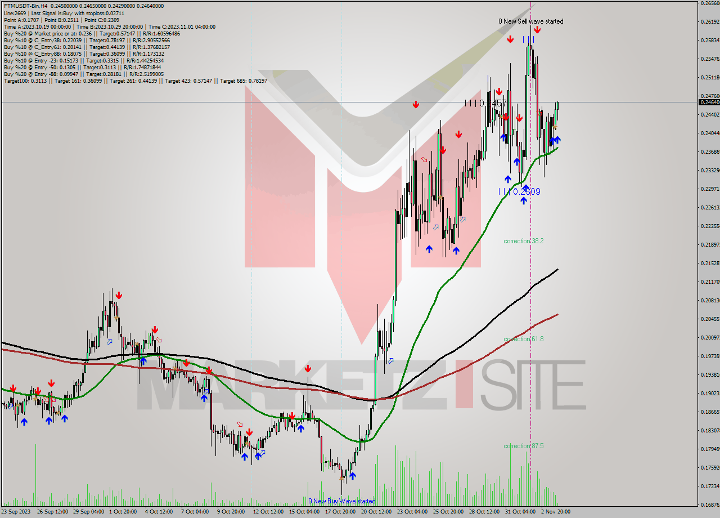
Task: Select the '12 Oct 12:00' time axis label
Action: (x=268, y=512)
